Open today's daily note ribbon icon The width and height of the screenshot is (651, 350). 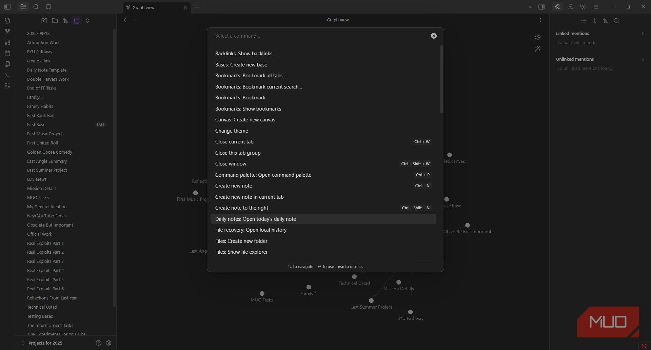point(7,53)
